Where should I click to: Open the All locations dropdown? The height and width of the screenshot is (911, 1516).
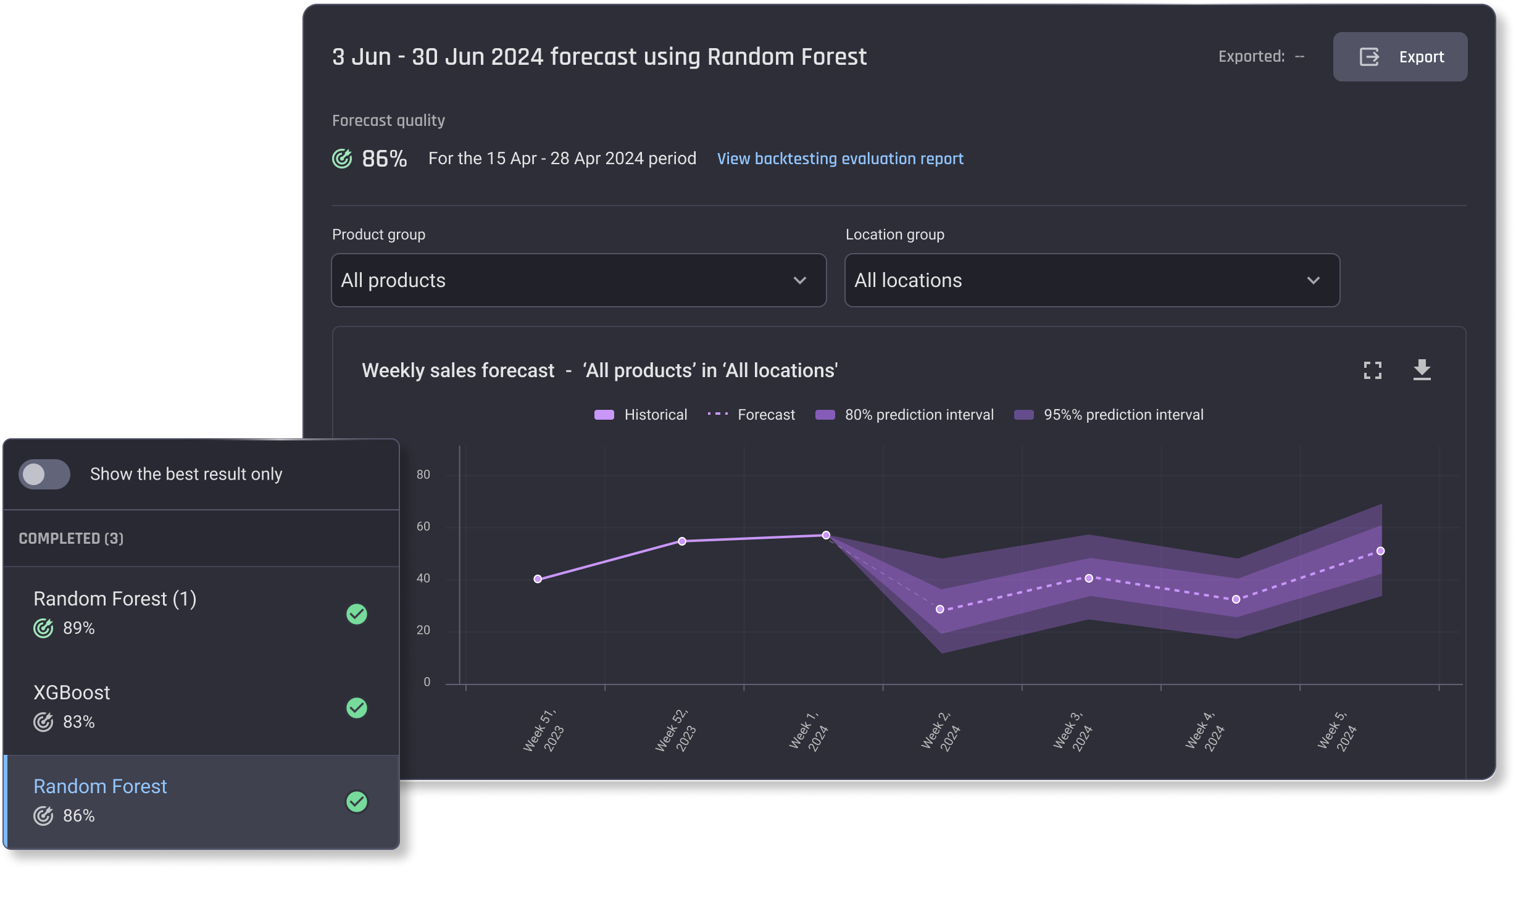coord(1092,280)
